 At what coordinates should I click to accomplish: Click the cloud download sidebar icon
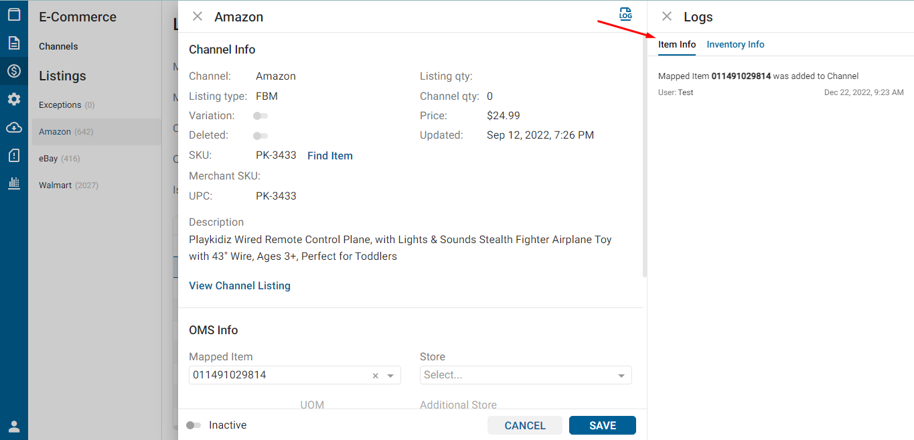pos(14,127)
